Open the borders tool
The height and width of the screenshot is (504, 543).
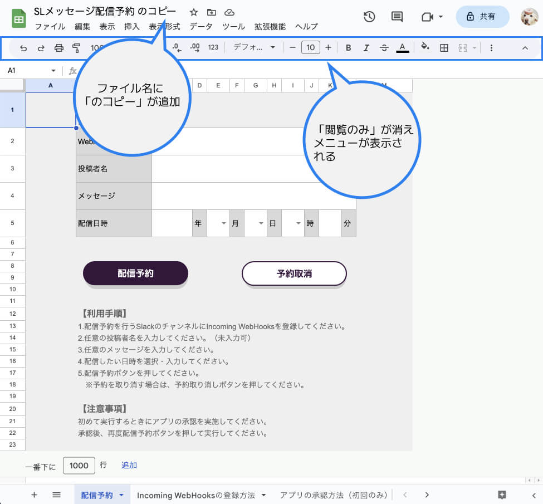(444, 48)
